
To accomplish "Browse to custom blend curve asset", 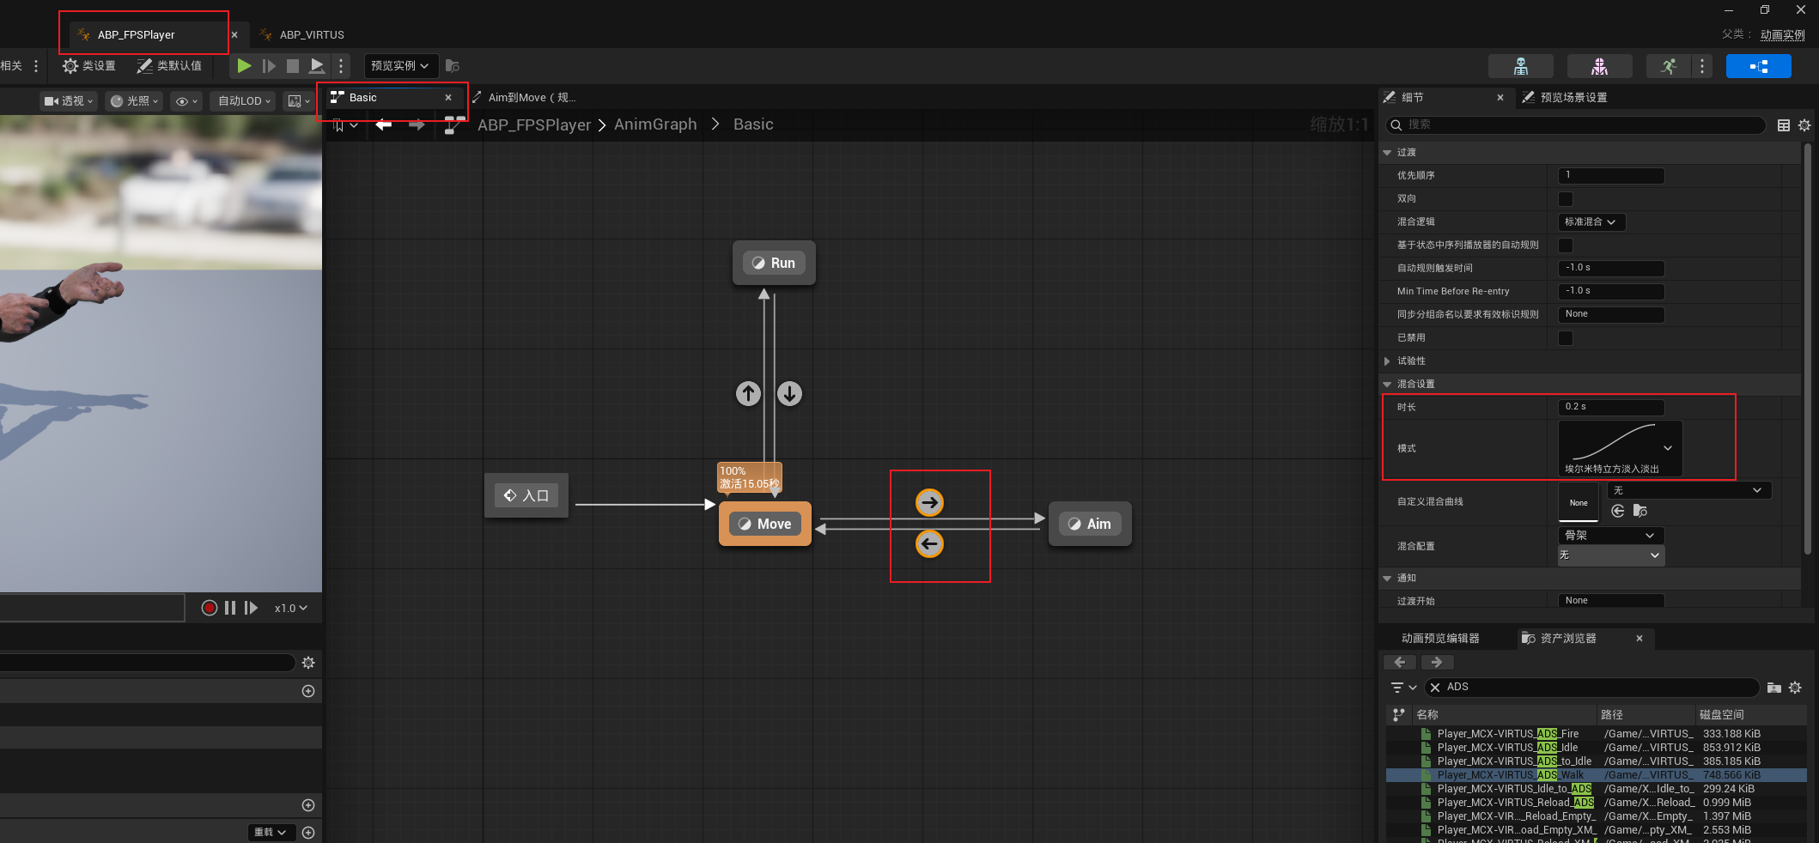I will coord(1640,511).
